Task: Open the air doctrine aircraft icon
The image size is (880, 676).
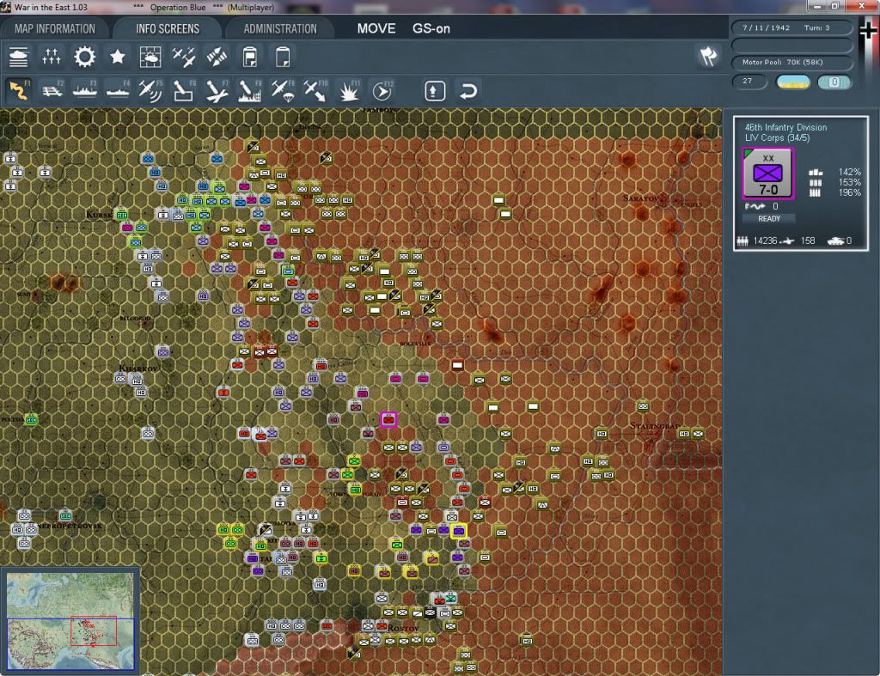Action: click(x=184, y=57)
